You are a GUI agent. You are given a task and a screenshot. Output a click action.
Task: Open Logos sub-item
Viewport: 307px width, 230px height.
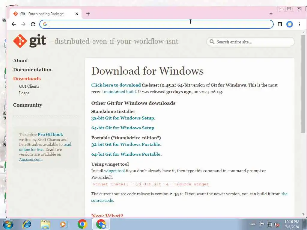click(x=24, y=93)
